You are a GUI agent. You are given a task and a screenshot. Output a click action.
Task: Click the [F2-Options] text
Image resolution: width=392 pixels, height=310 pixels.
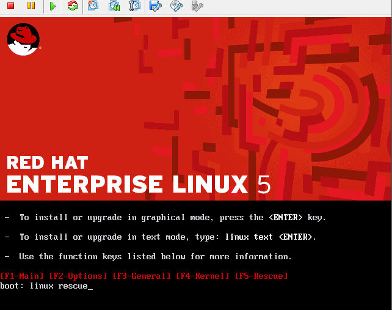click(x=78, y=276)
